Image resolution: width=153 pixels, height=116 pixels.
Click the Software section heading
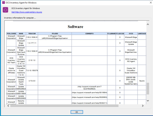(x=75, y=27)
